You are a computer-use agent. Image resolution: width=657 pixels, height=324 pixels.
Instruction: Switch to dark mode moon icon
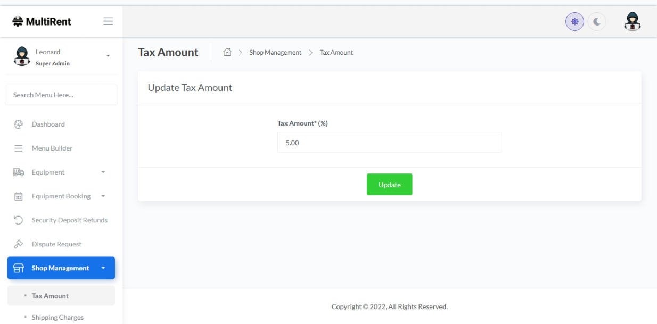(597, 22)
